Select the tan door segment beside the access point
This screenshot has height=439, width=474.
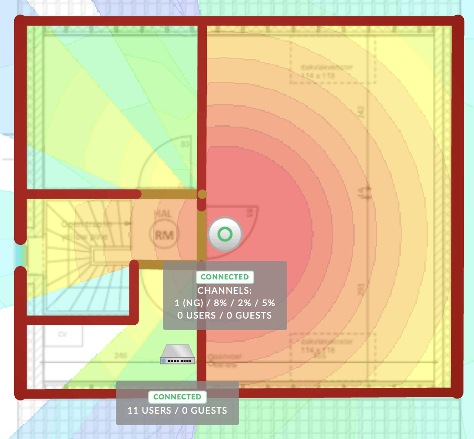click(201, 235)
